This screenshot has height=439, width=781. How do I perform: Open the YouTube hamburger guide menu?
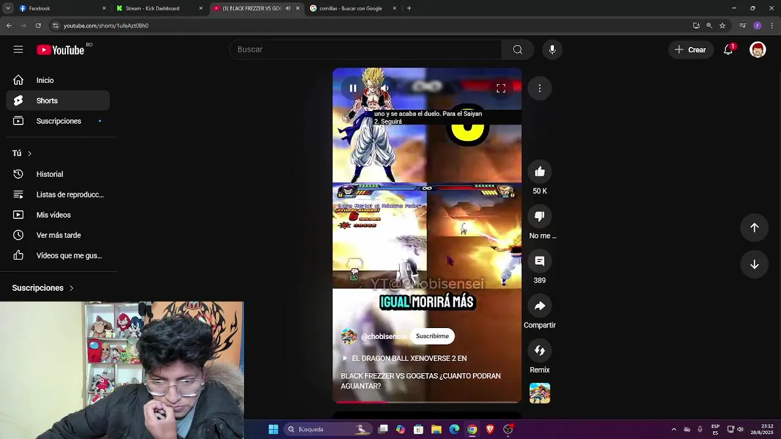click(18, 50)
